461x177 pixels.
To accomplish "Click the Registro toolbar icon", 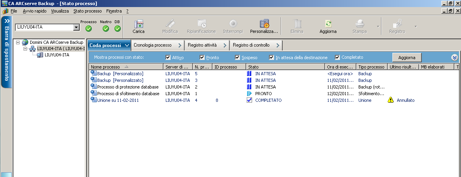I will (397, 24).
